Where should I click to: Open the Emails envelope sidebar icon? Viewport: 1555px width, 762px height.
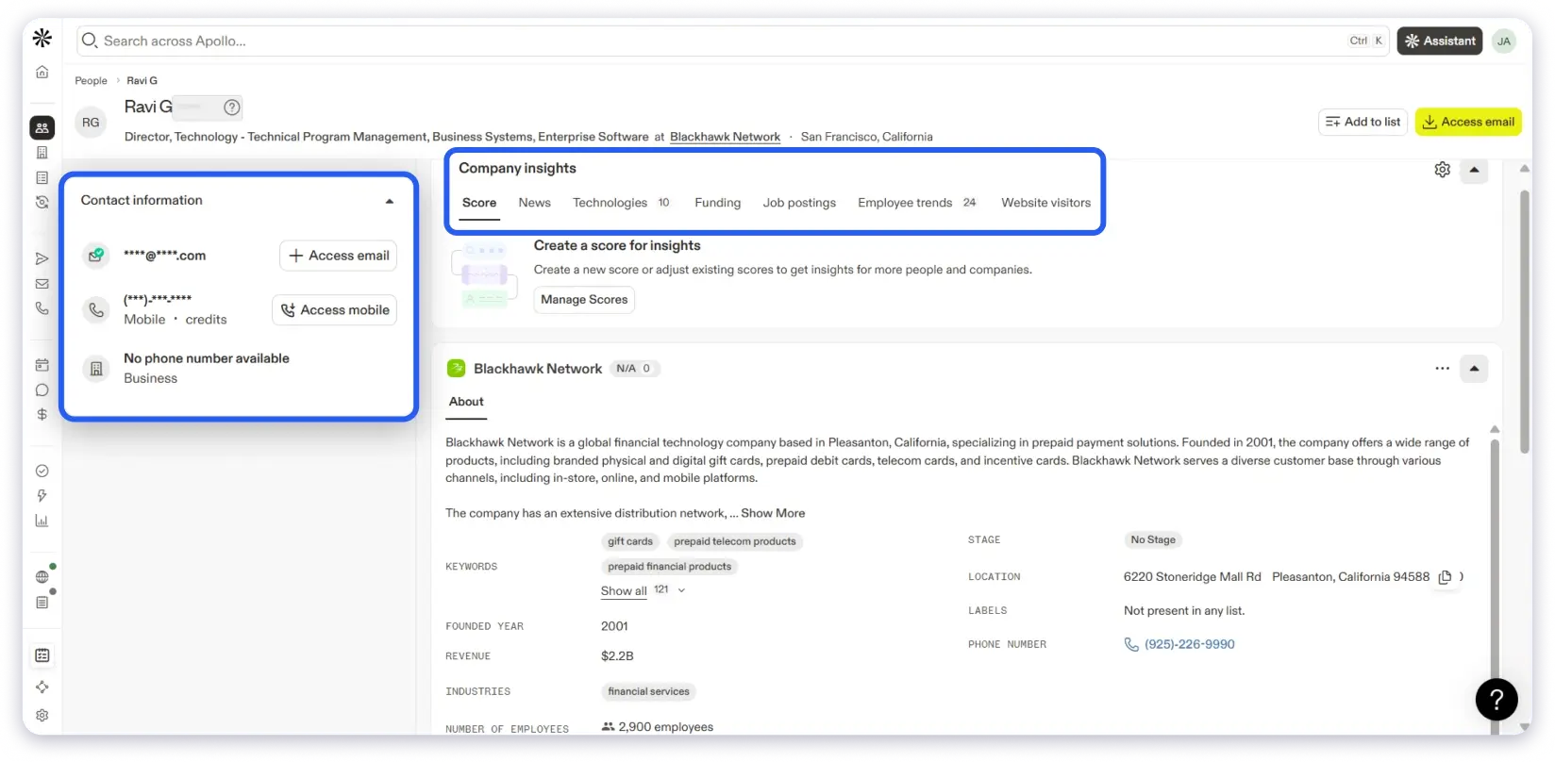point(42,284)
